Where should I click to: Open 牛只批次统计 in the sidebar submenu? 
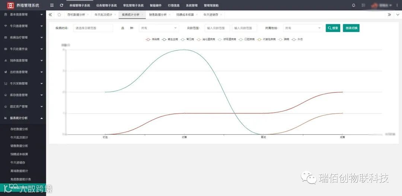pos(19,138)
